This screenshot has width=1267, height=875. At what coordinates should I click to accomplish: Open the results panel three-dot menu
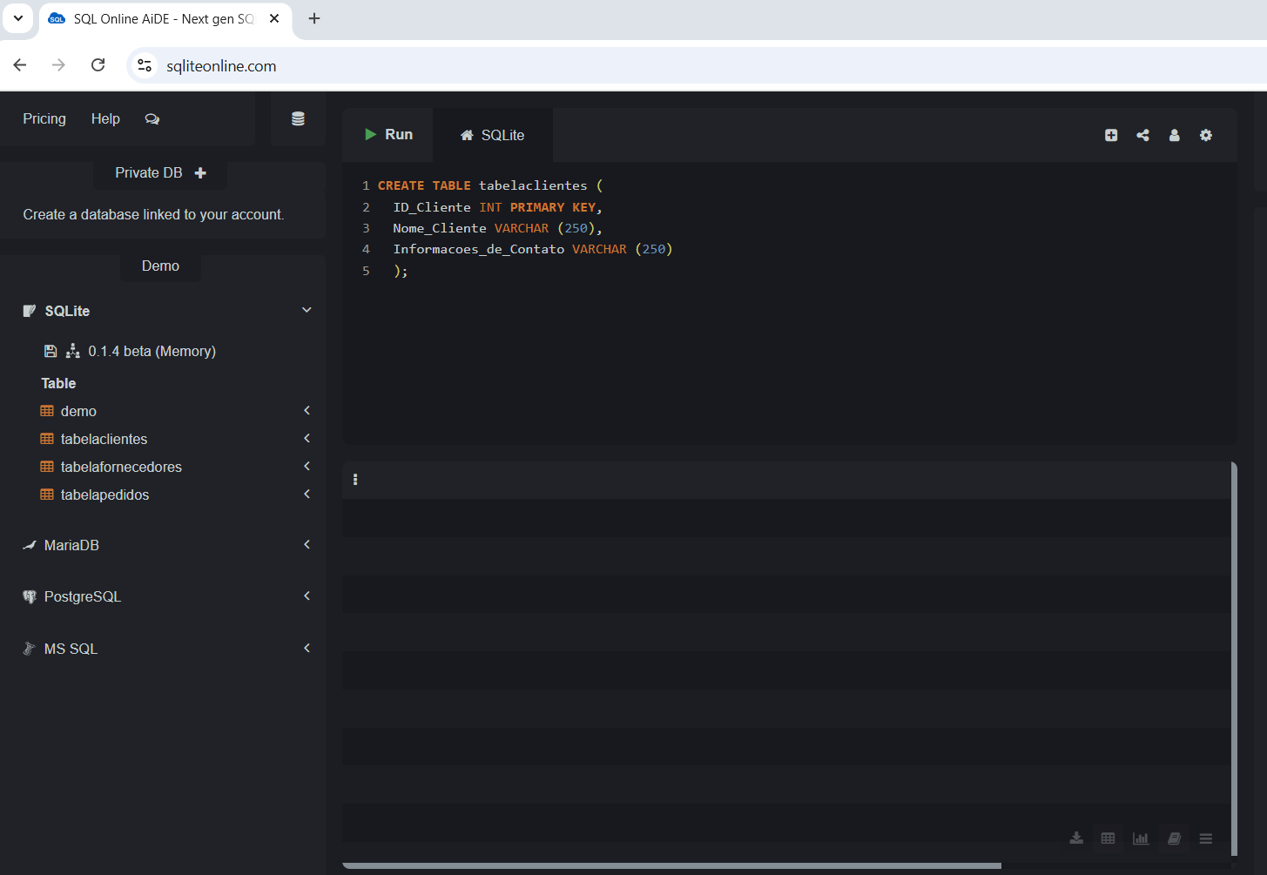355,480
